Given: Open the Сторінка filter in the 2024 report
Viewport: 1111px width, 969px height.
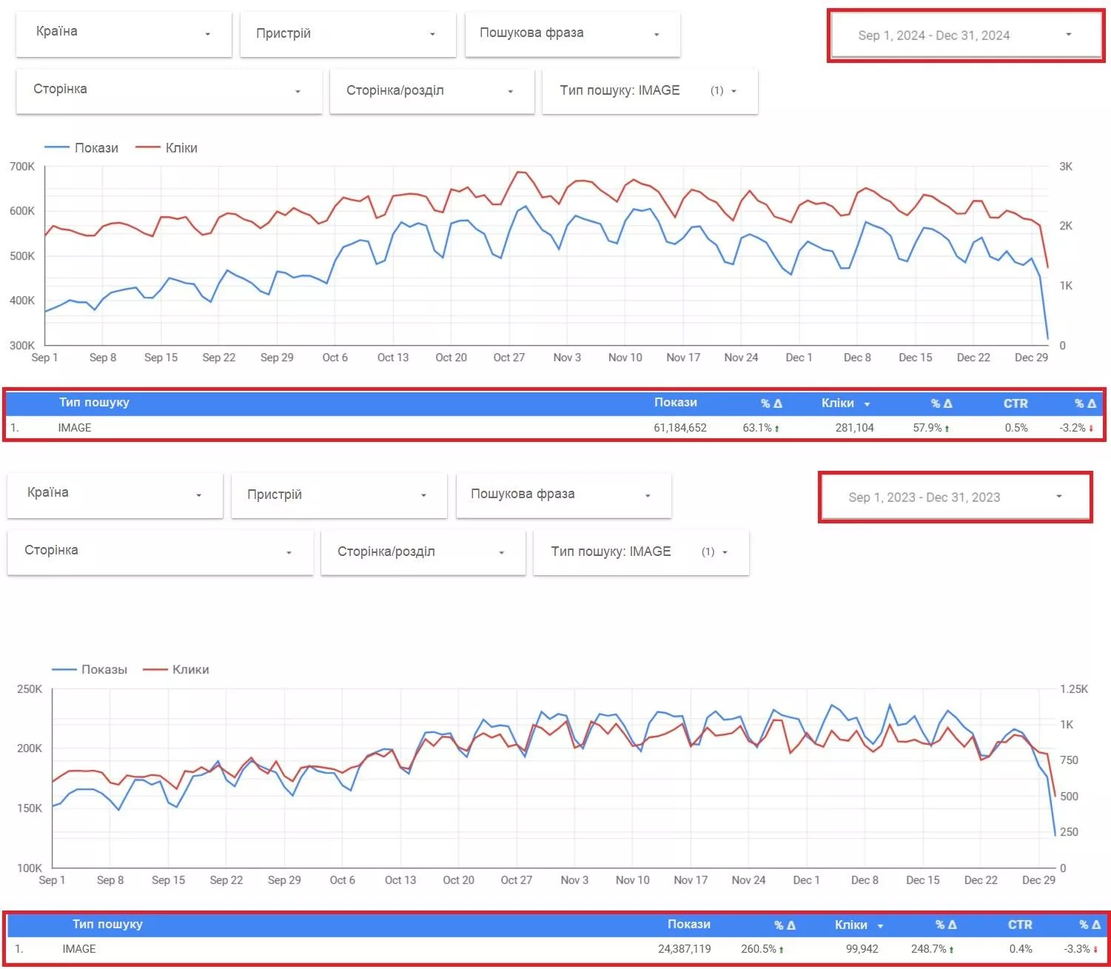Looking at the screenshot, I should pyautogui.click(x=169, y=91).
